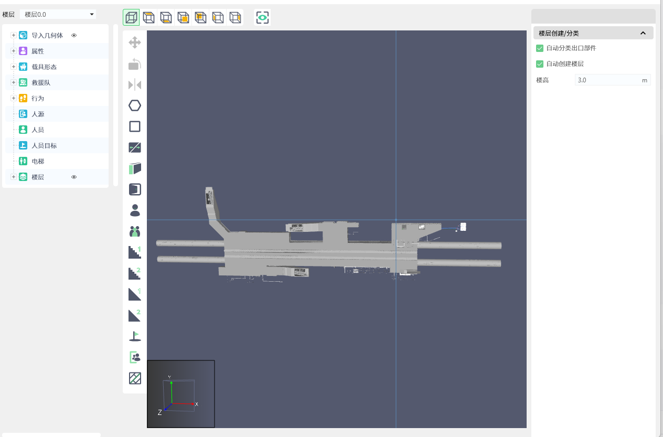663x437 pixels.
Task: Expand the 行为 tree node
Action: pyautogui.click(x=14, y=98)
